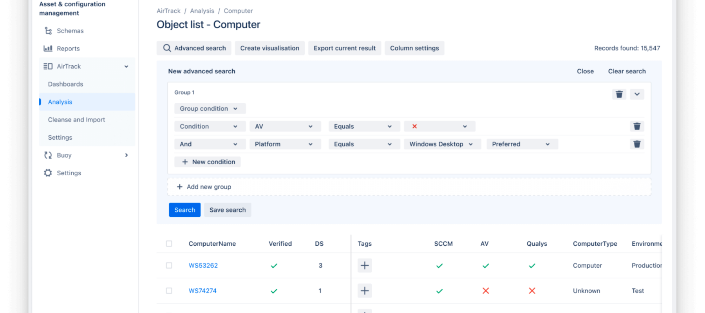Click Computer in the breadcrumb
Screen dimensions: 705x313
point(238,11)
